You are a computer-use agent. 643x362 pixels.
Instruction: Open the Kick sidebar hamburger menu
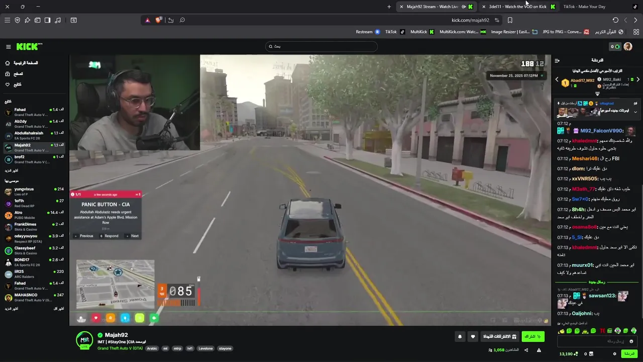[8, 46]
